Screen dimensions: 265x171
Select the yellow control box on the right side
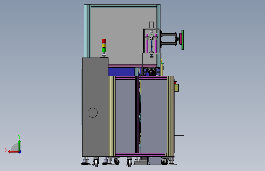tap(177, 88)
